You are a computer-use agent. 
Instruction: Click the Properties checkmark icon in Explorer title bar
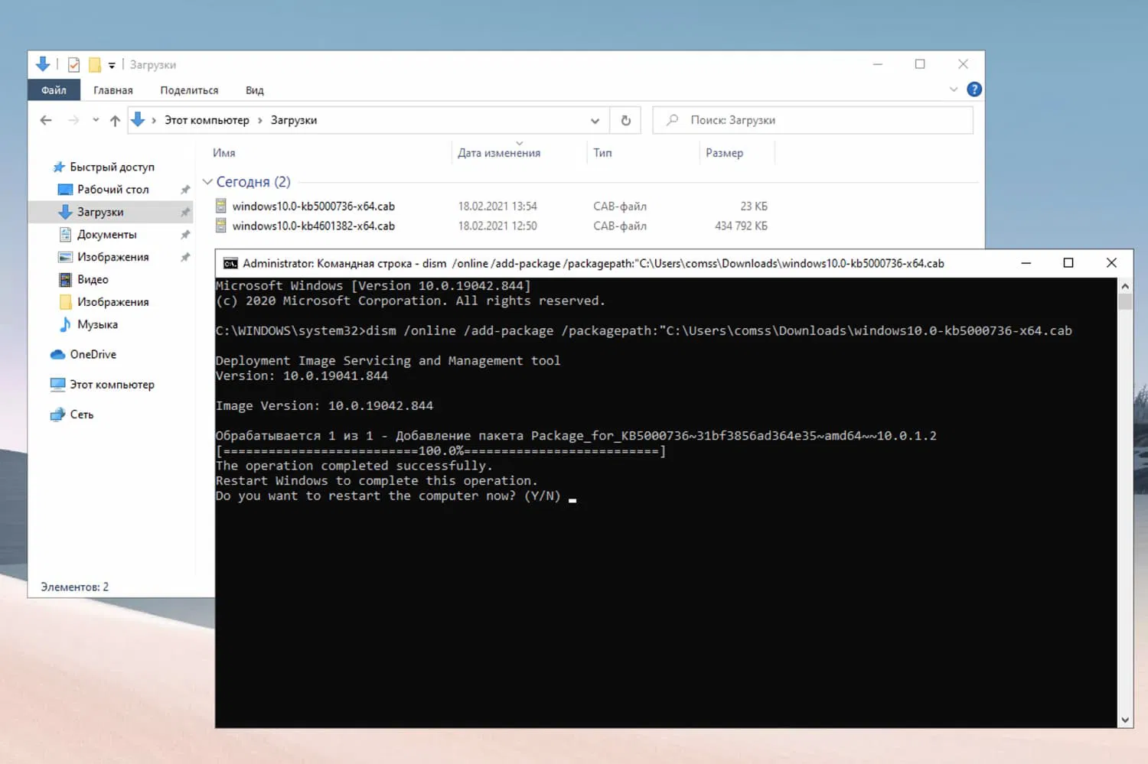pos(73,65)
